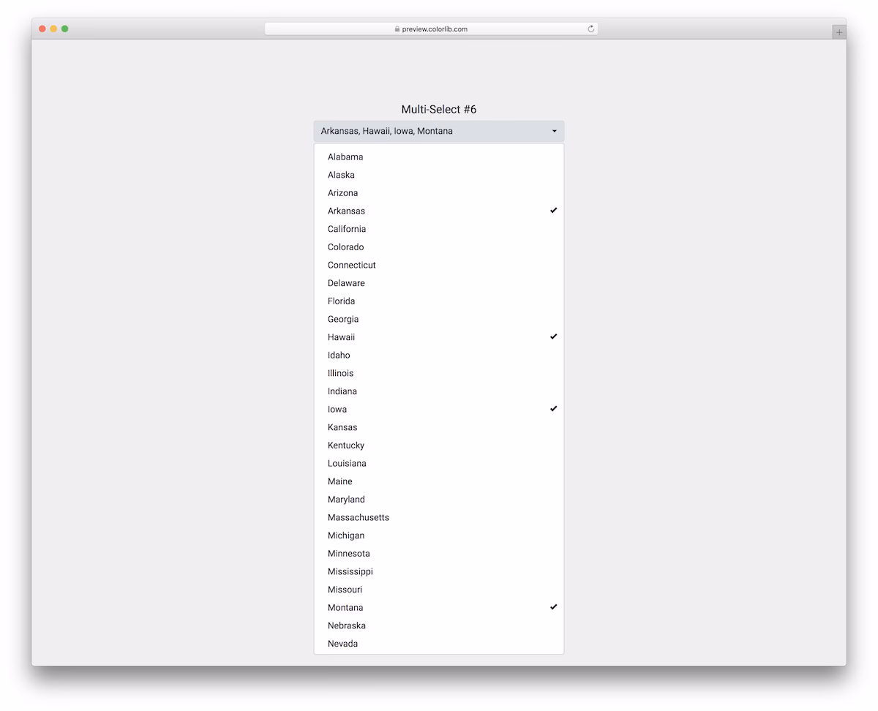Click the checkmark icon next to Hawaii
This screenshot has width=878, height=711.
[554, 336]
